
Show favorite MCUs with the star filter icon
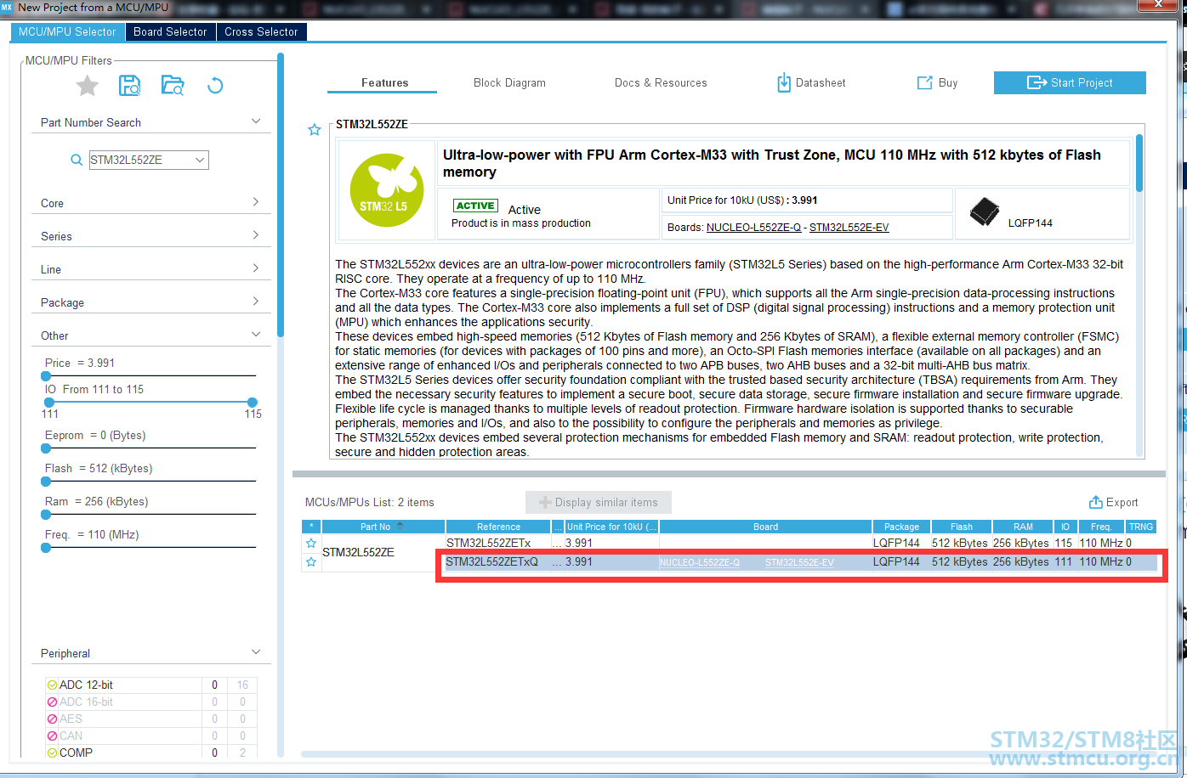click(87, 85)
